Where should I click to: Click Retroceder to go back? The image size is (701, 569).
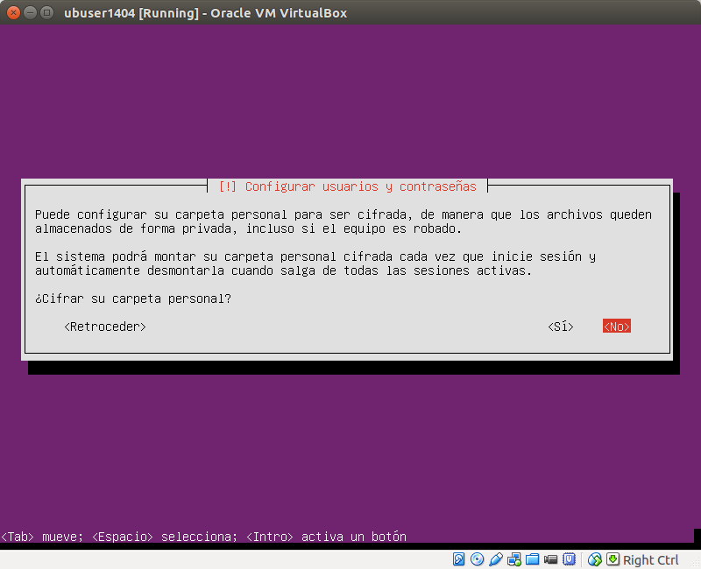coord(104,326)
